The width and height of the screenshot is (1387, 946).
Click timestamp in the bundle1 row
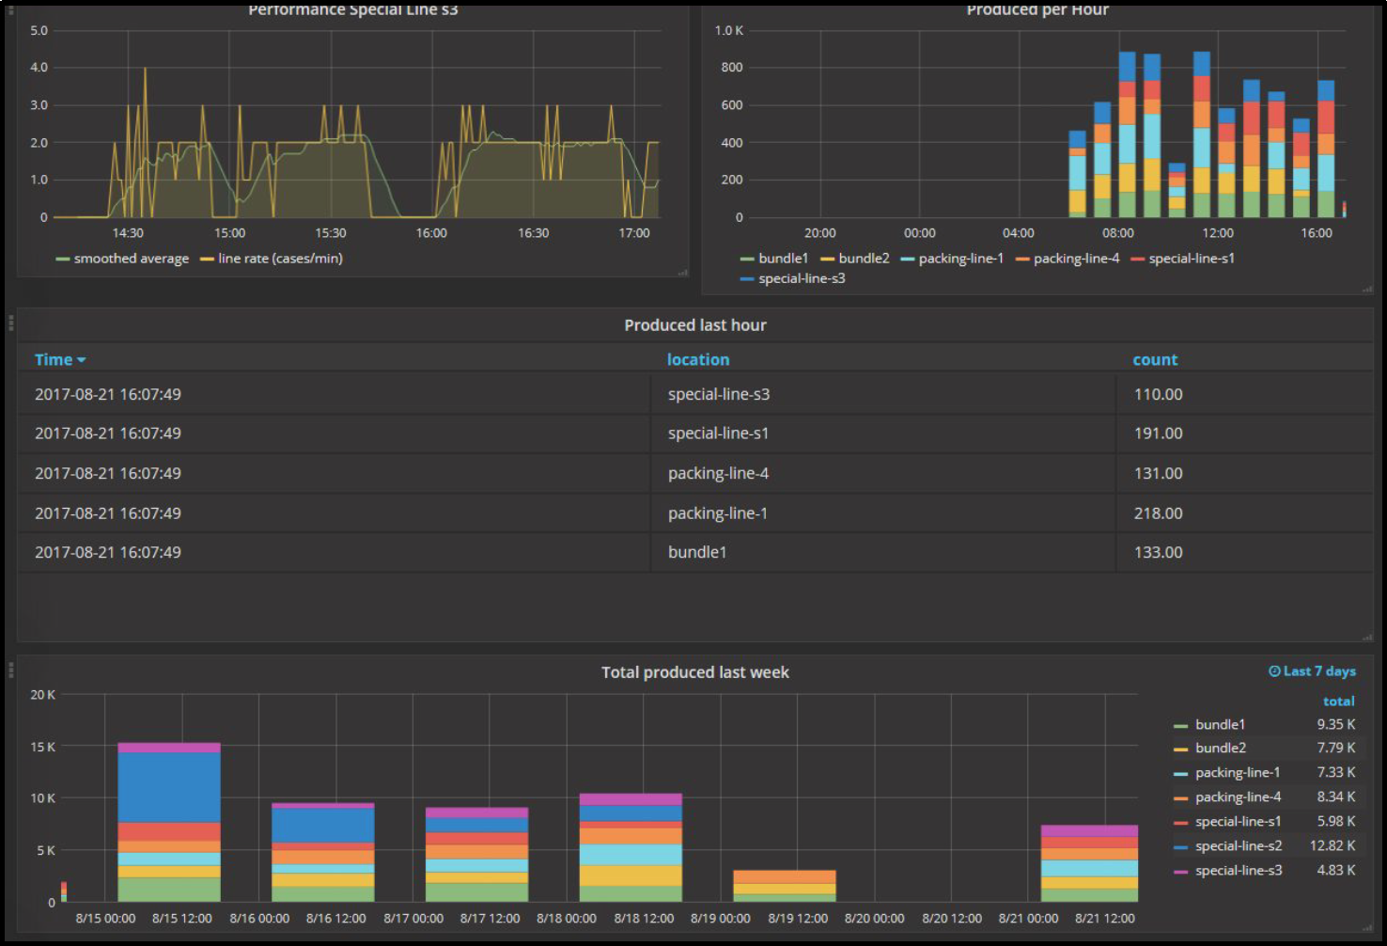[108, 553]
